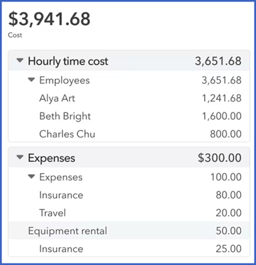Click the Employees label
This screenshot has height=265, width=256.
(x=64, y=81)
